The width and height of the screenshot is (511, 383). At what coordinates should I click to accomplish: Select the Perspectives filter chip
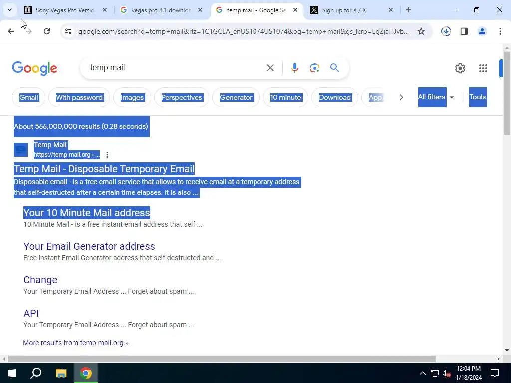[x=182, y=97]
